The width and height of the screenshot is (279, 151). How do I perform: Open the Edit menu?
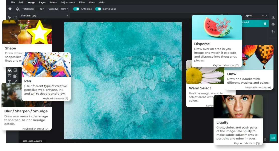tap(21, 3)
